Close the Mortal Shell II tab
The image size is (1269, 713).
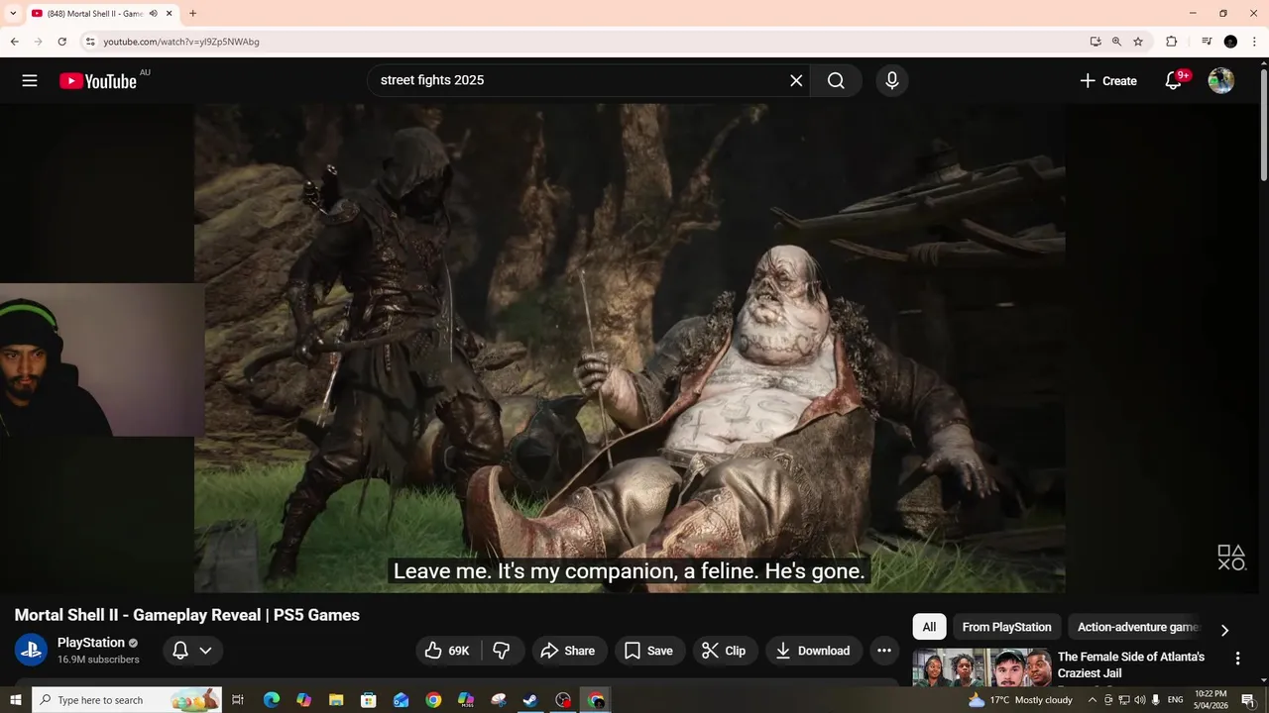coord(170,14)
